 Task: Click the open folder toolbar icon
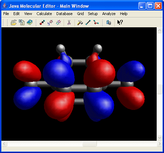(x=14, y=22)
